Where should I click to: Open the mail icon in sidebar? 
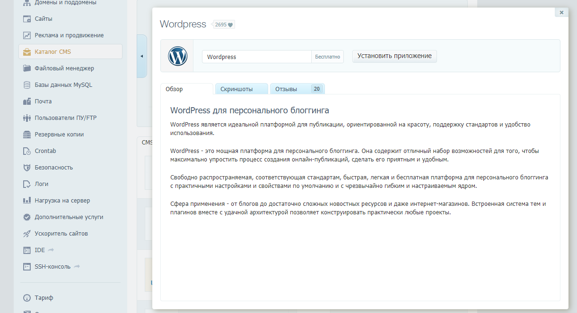[27, 102]
